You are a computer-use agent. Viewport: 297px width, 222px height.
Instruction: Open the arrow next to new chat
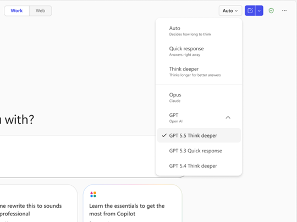[x=259, y=10]
